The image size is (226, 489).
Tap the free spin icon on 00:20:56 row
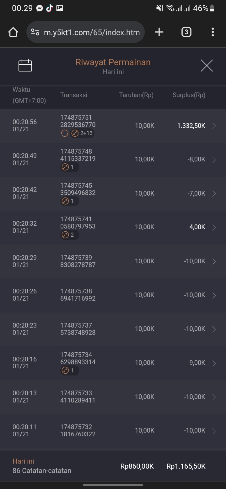click(x=64, y=133)
